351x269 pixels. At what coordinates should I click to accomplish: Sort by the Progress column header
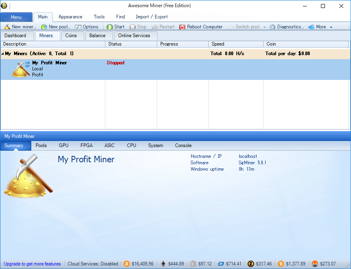(183, 44)
